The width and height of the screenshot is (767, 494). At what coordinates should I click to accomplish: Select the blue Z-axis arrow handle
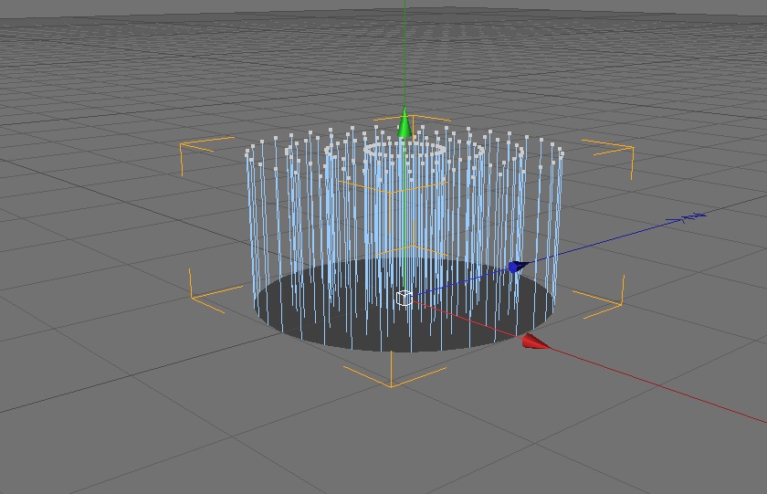pos(518,267)
